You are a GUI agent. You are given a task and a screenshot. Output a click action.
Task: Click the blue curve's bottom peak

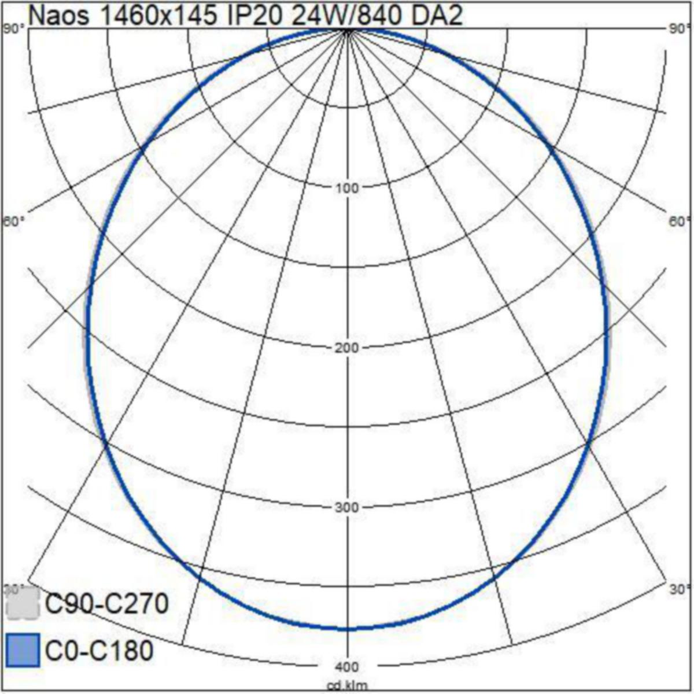[346, 629]
